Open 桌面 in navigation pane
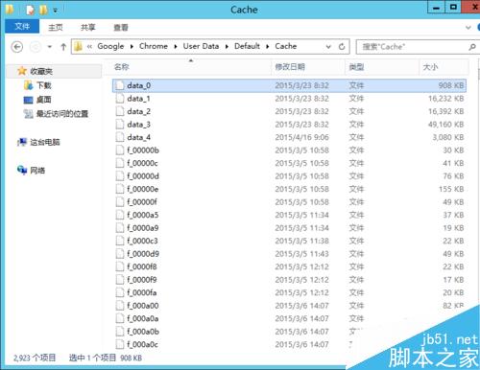The image size is (480, 370). point(43,100)
